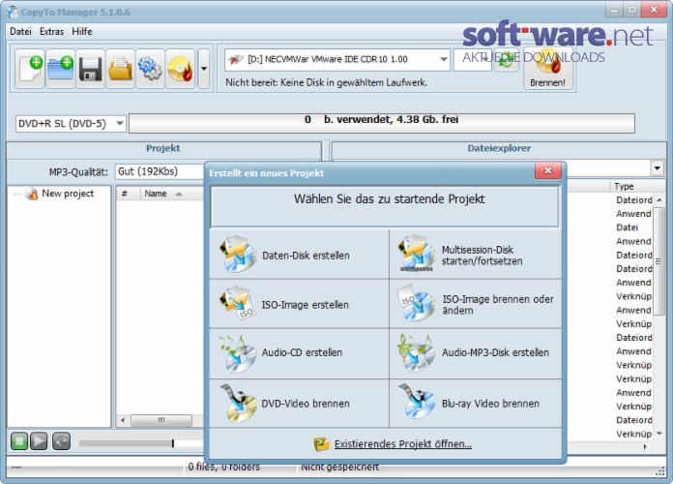
Task: Click the disc space usage bar
Action: click(x=382, y=123)
